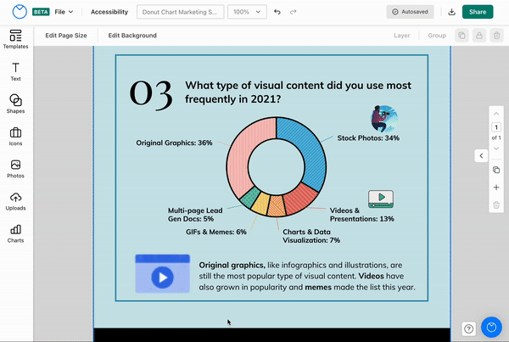The height and width of the screenshot is (342, 509).
Task: Collapse the side panel with left chevron
Action: coord(481,155)
